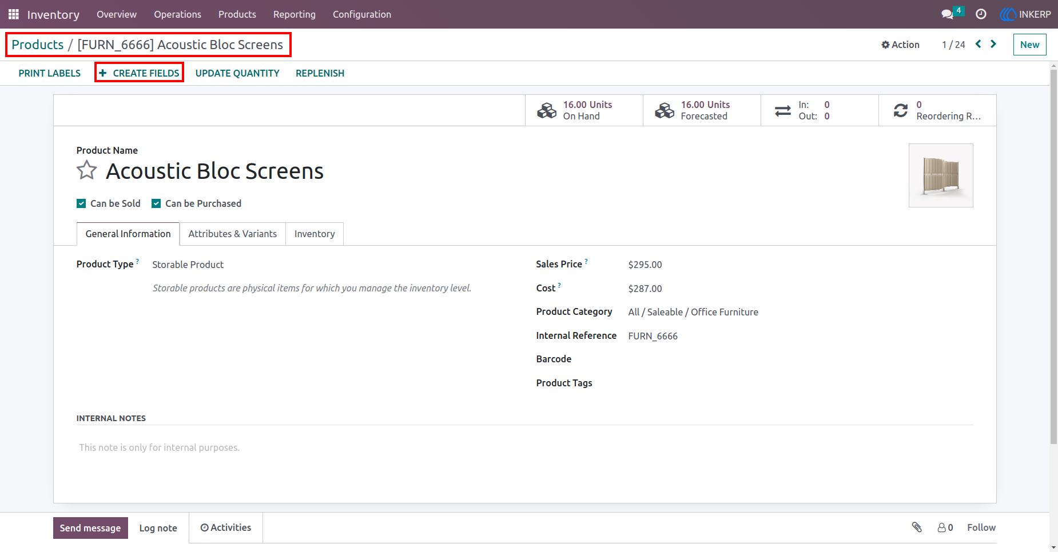Image resolution: width=1058 pixels, height=552 pixels.
Task: Go to previous product record arrow
Action: click(979, 44)
